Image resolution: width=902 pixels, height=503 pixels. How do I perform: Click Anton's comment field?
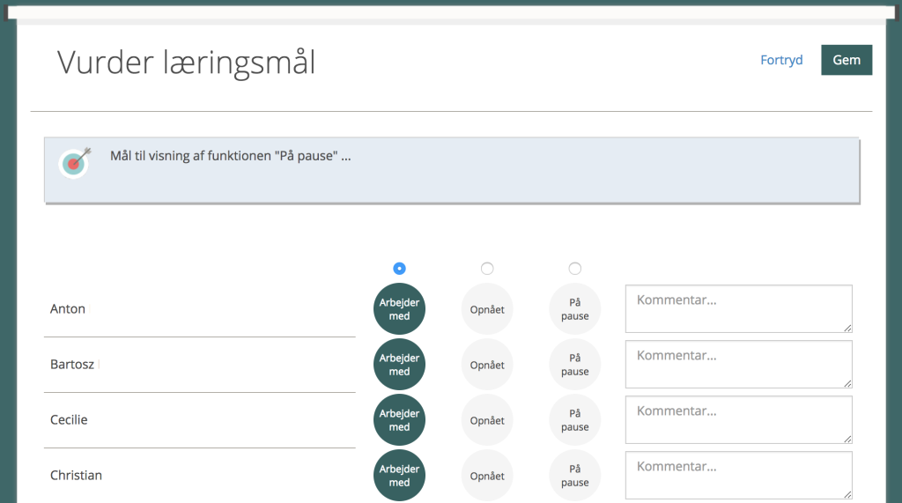[x=738, y=308]
